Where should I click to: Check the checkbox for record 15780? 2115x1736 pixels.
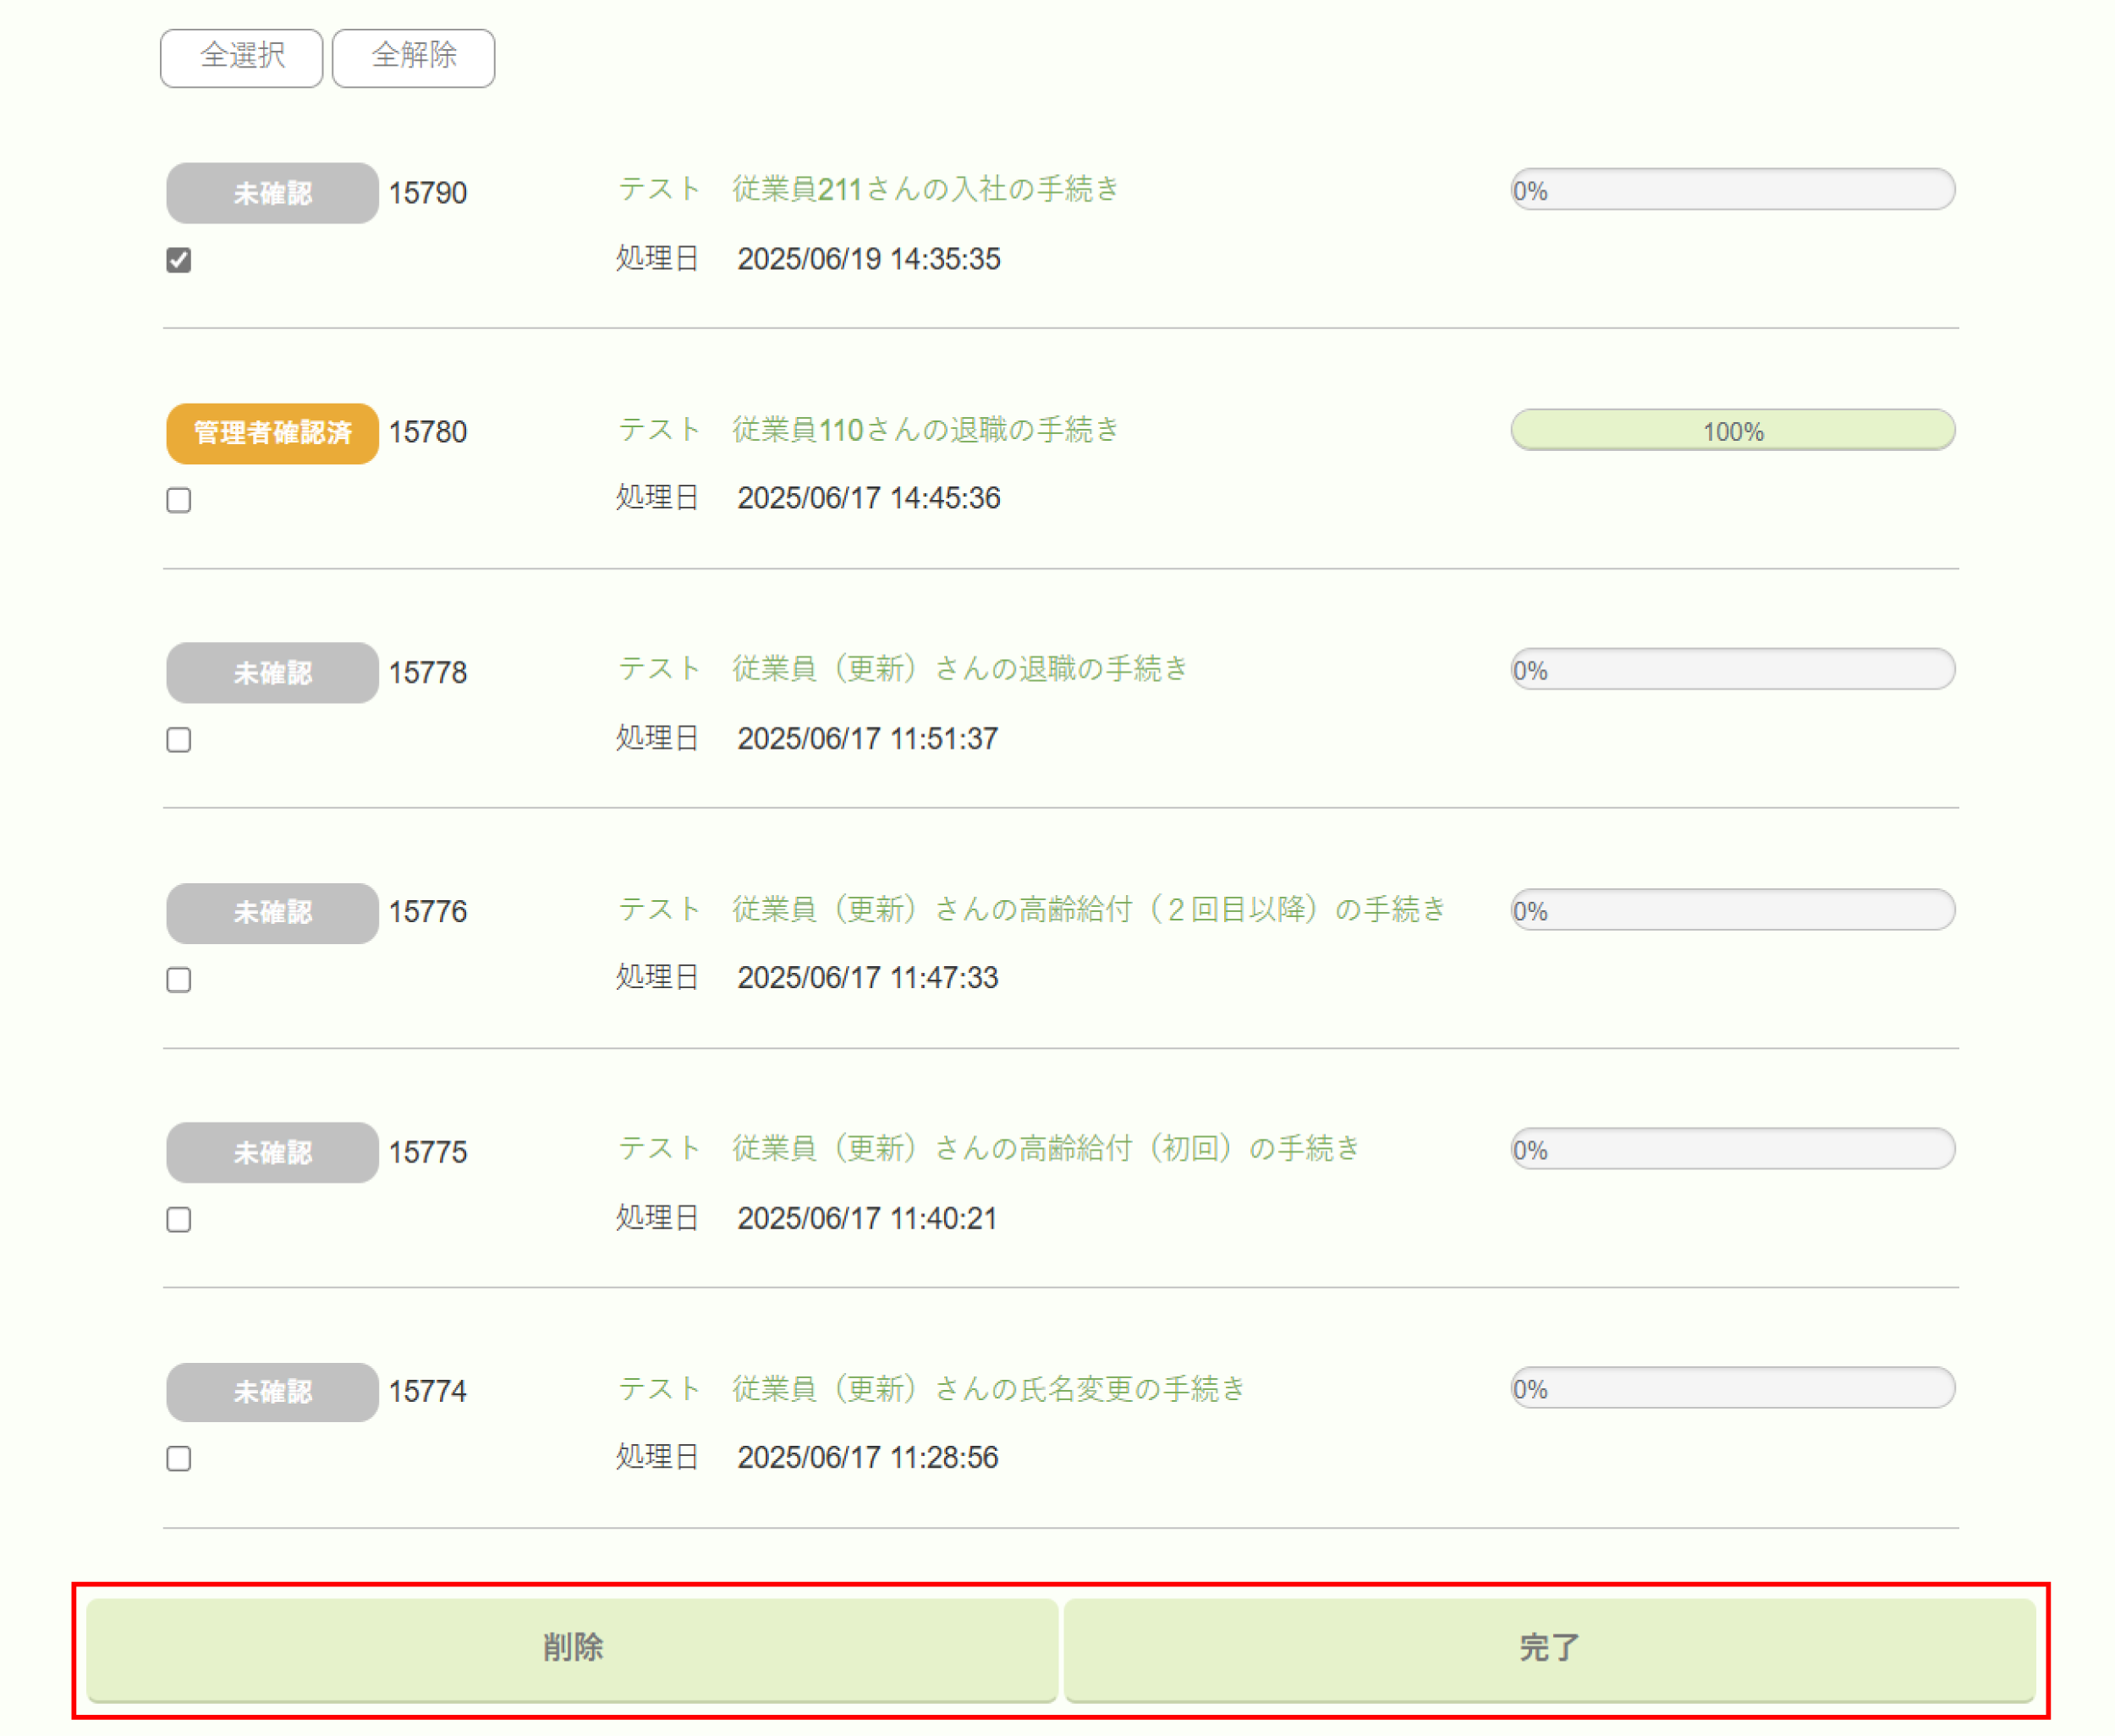(x=179, y=500)
